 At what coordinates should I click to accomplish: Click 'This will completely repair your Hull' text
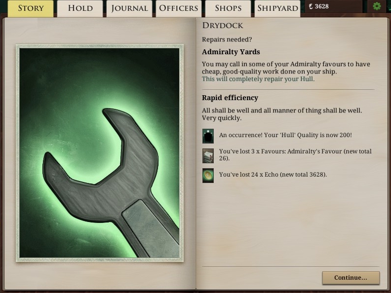point(258,79)
